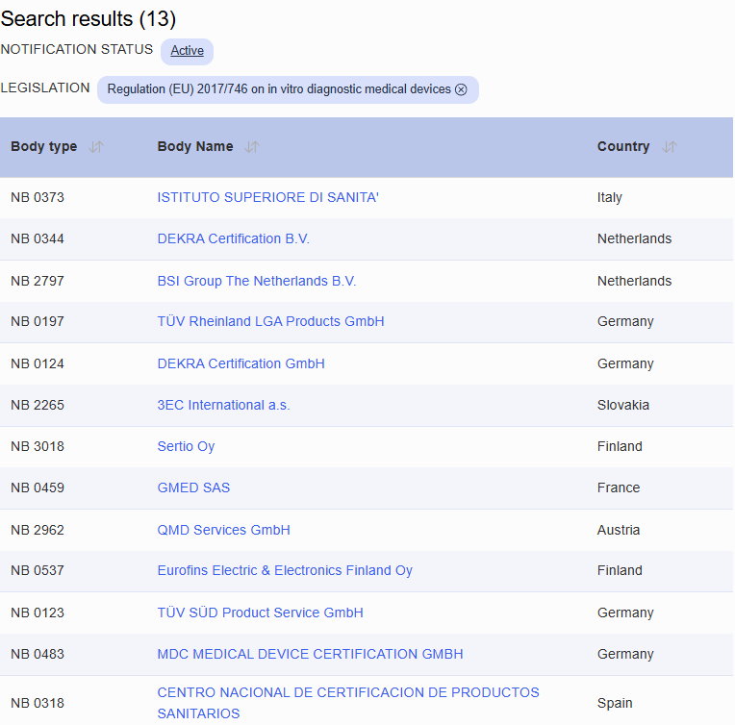The image size is (735, 725).
Task: Remove the Regulation (EU) 2017/746 legislation filter
Action: click(x=461, y=89)
